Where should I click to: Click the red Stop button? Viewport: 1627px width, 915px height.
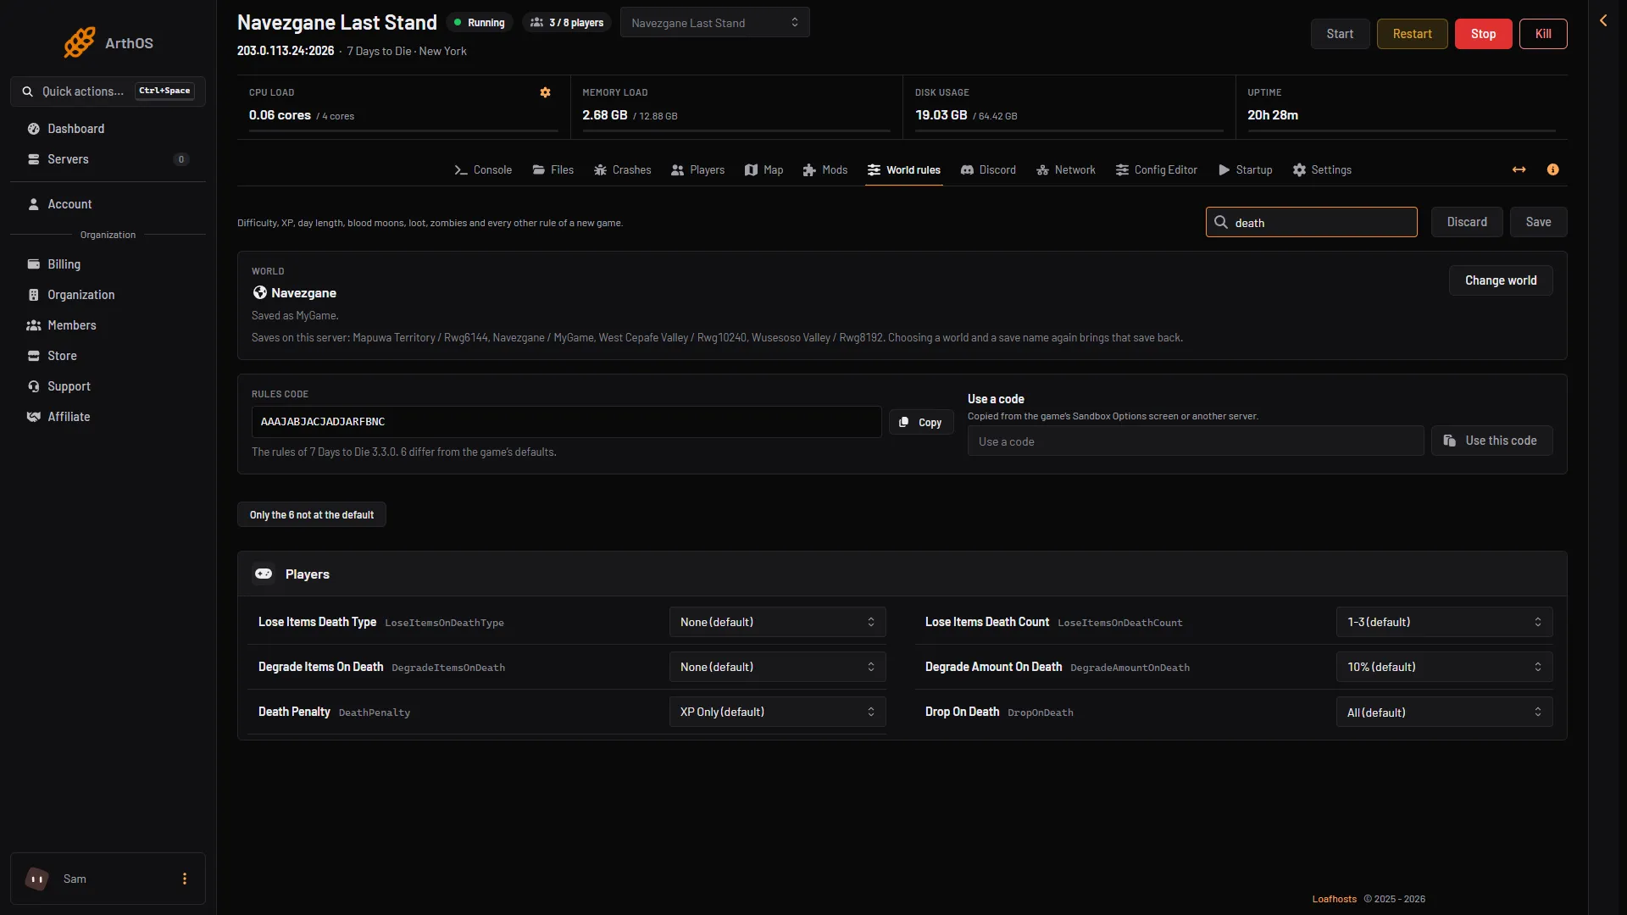(x=1483, y=34)
